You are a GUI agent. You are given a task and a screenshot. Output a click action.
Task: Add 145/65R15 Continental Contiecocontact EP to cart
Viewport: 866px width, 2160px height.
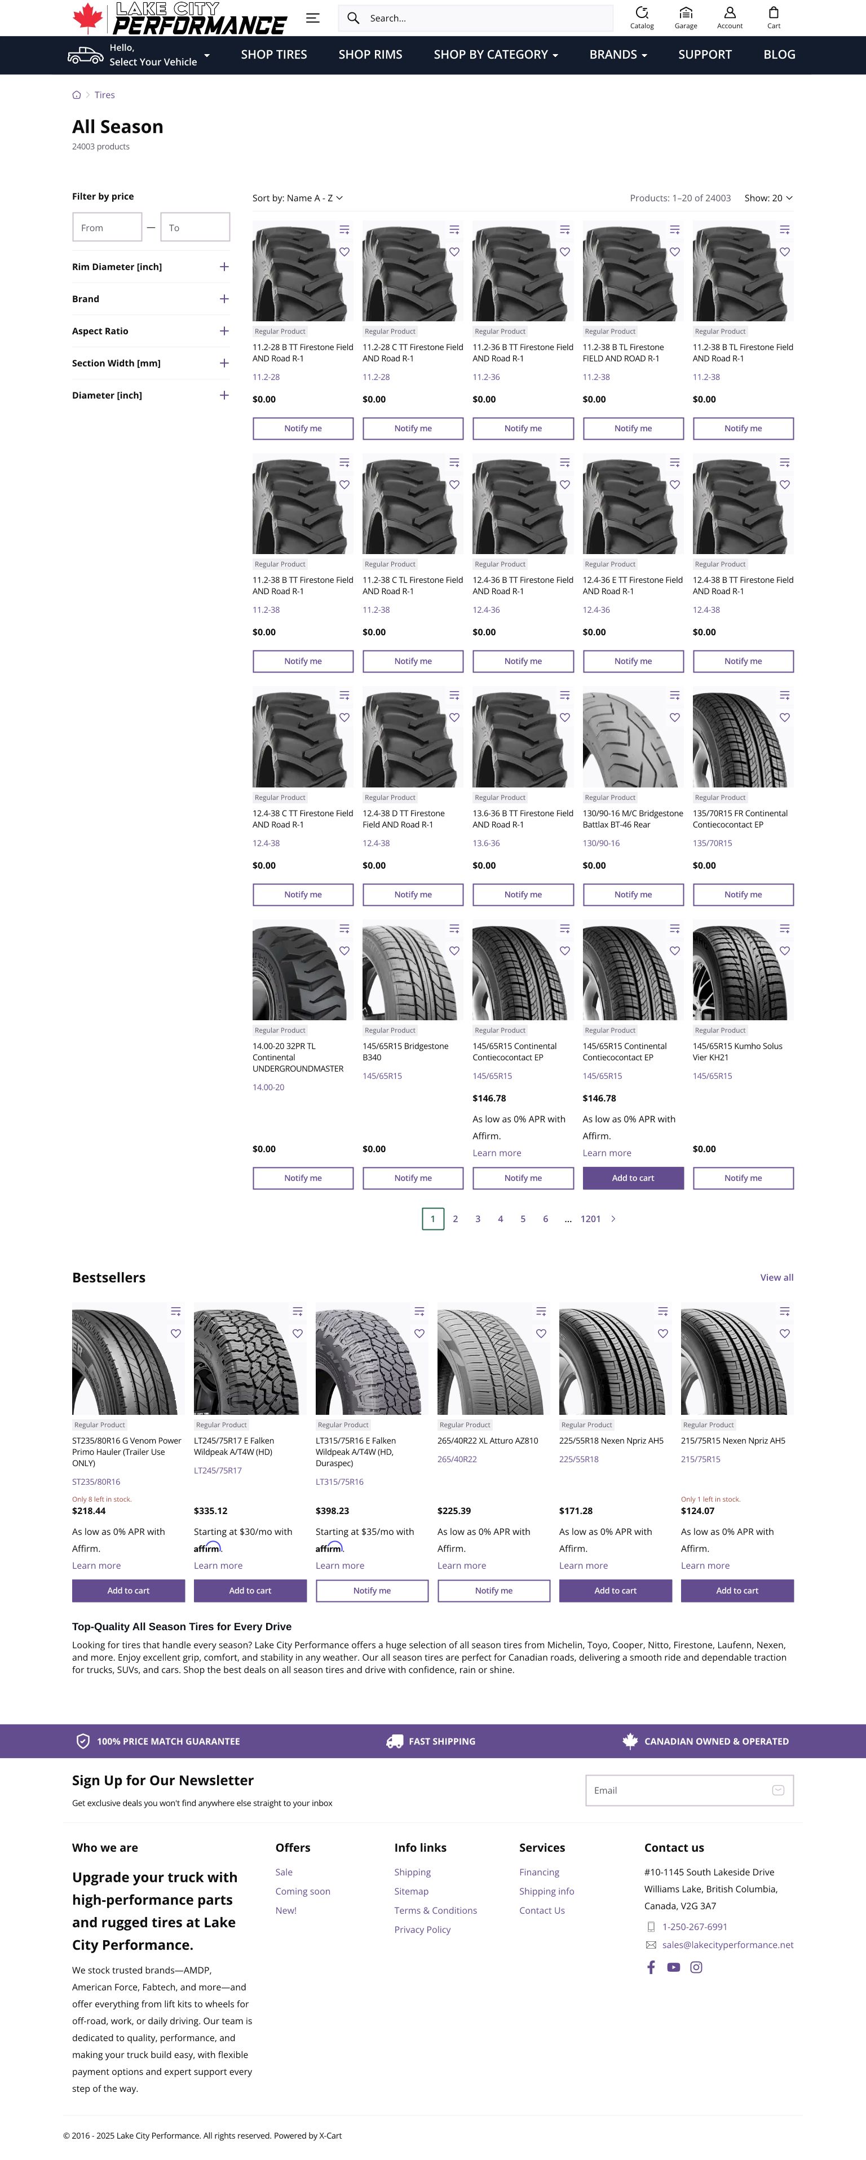(x=633, y=1178)
